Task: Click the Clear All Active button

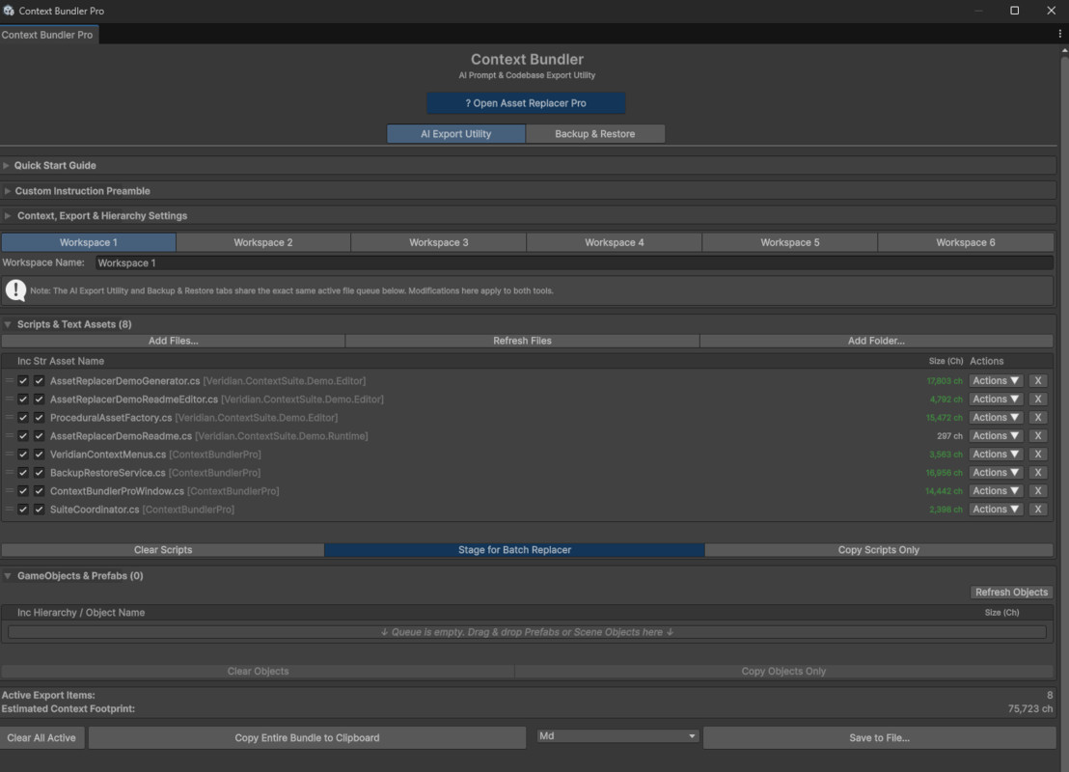Action: [41, 737]
